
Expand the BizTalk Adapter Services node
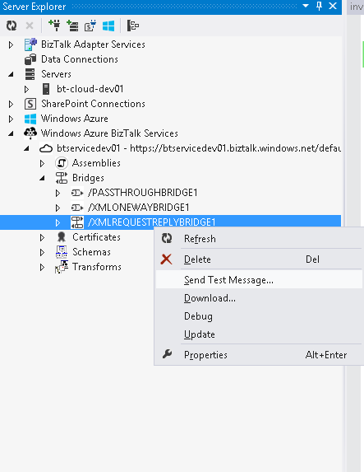[x=12, y=44]
